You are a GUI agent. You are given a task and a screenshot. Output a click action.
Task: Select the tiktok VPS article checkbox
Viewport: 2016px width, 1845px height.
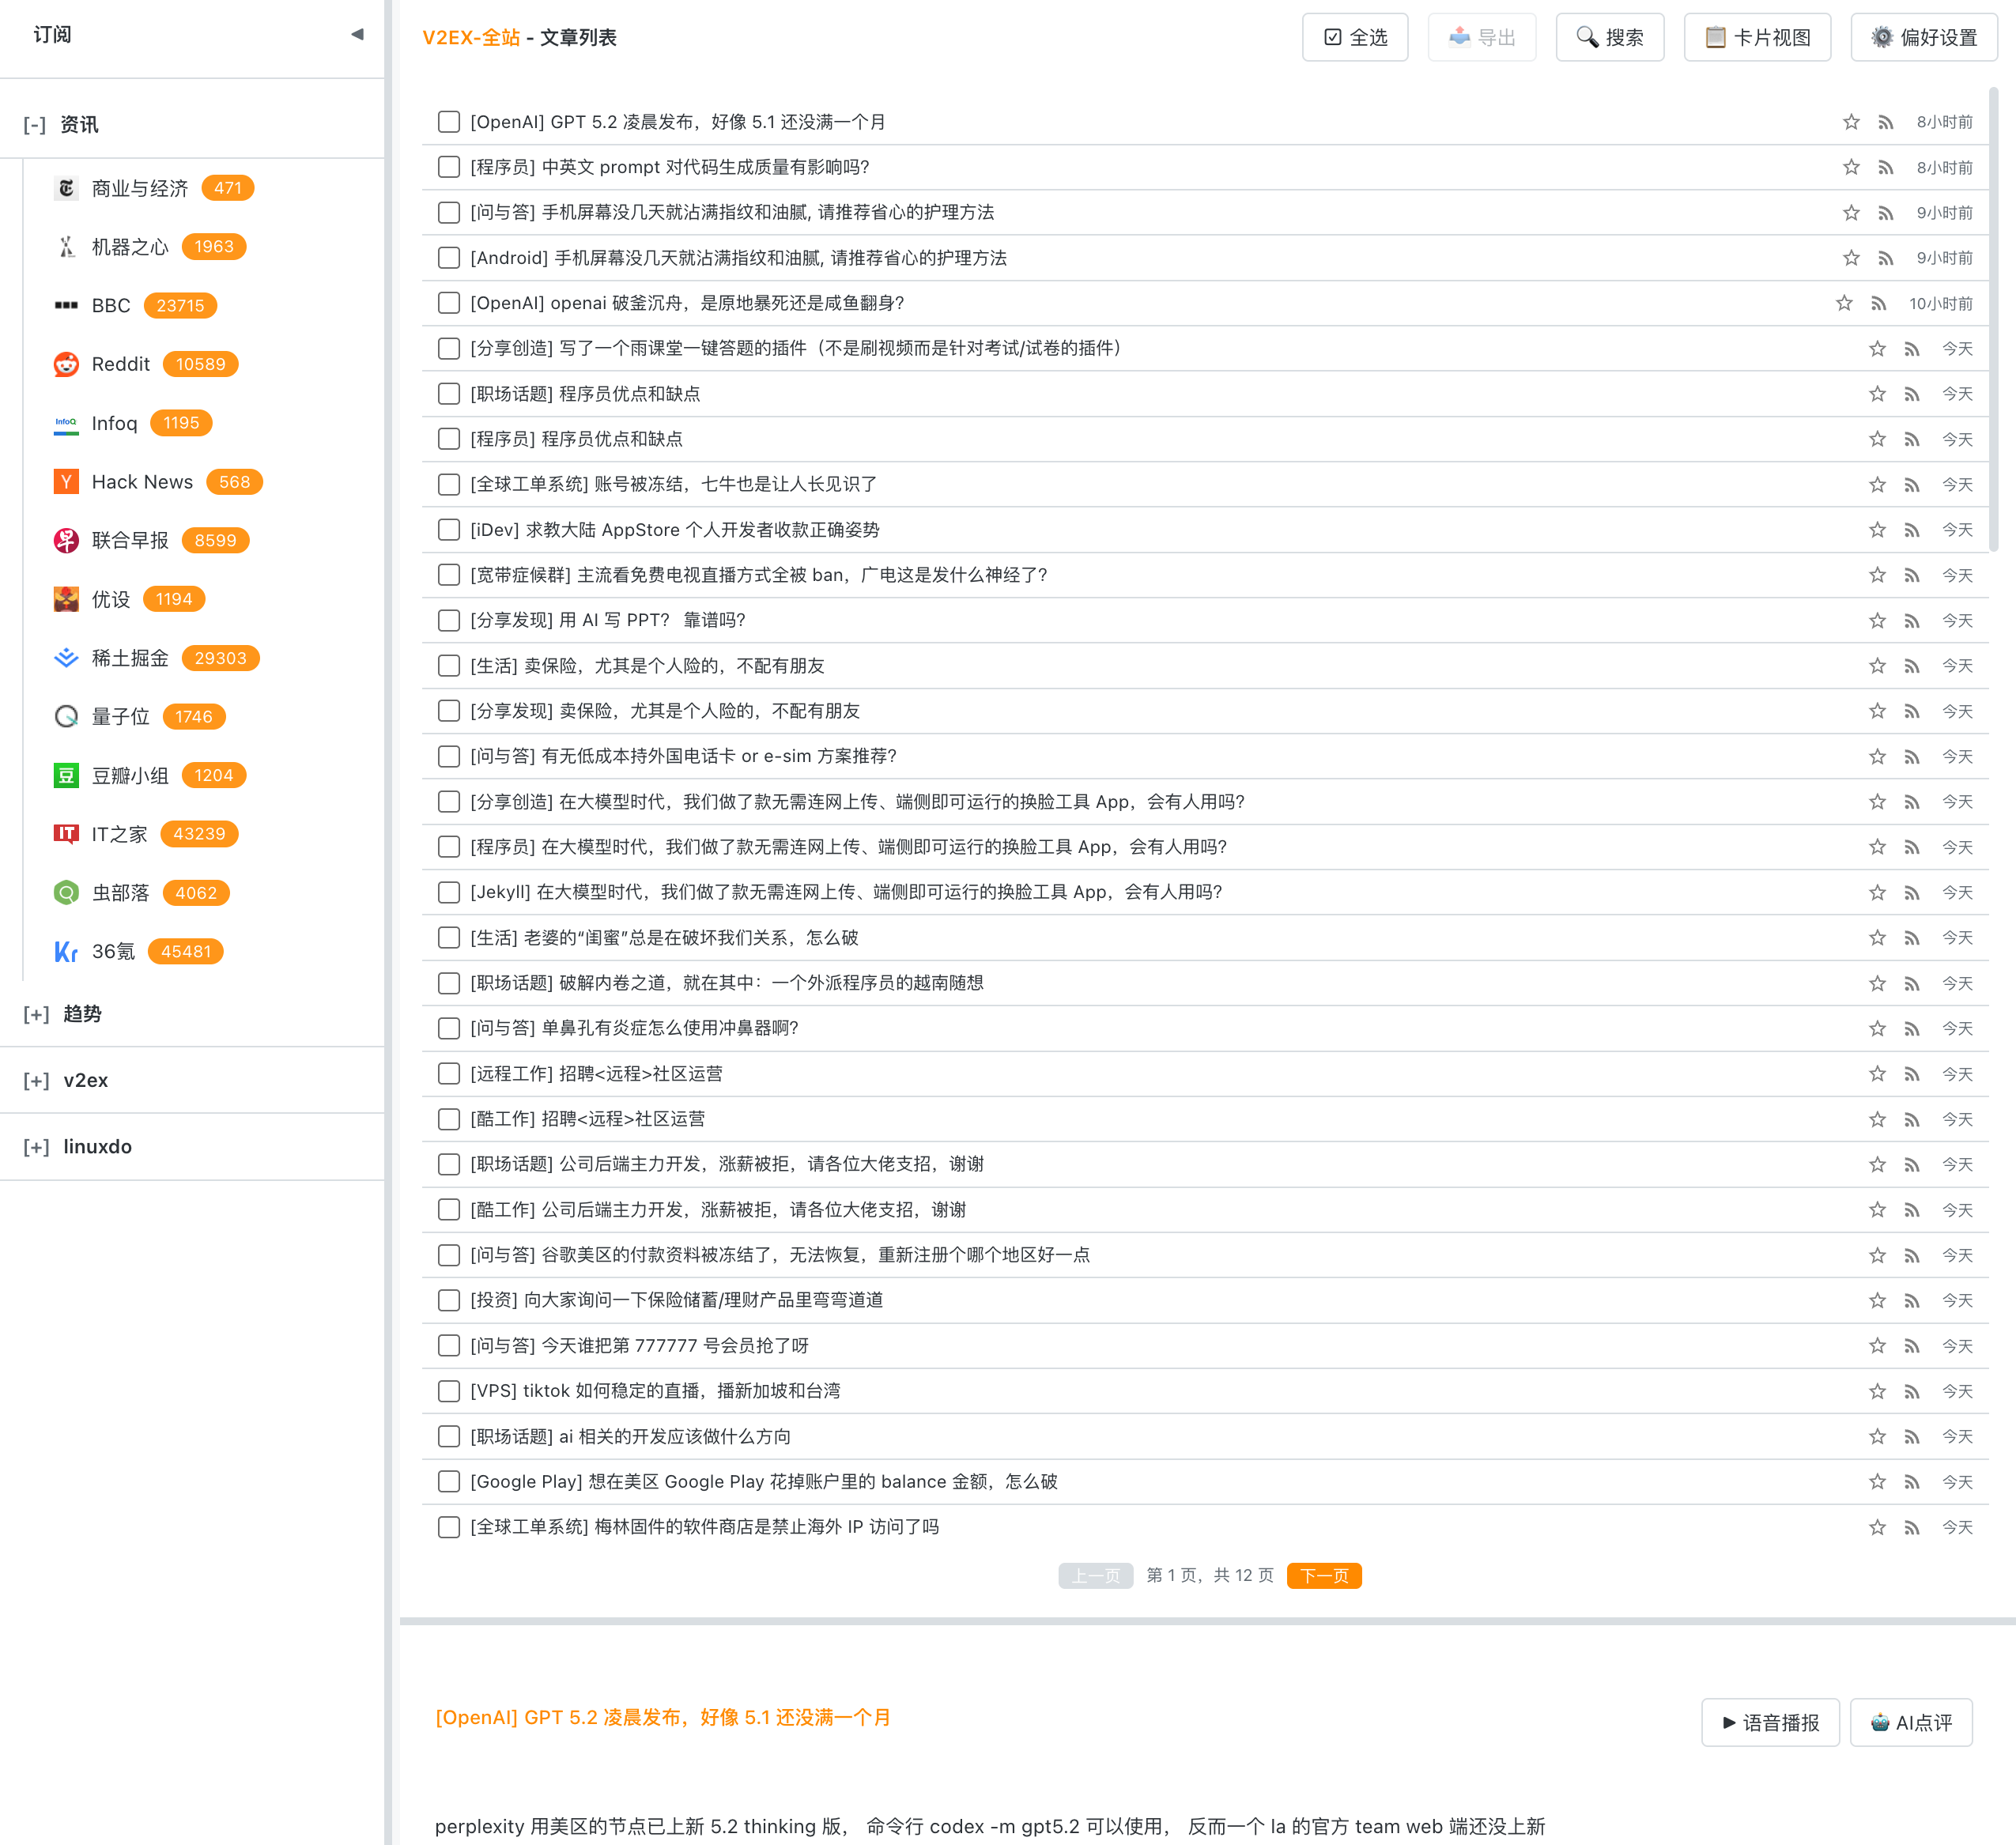[449, 1391]
